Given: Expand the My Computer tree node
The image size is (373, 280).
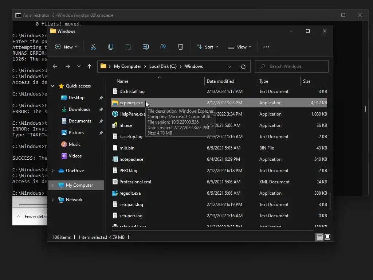Looking at the screenshot, I should [x=53, y=185].
